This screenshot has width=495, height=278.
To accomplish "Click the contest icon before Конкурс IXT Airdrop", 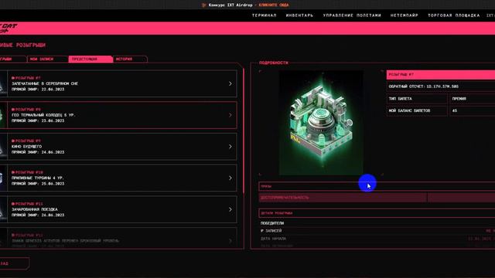I will coord(204,5).
